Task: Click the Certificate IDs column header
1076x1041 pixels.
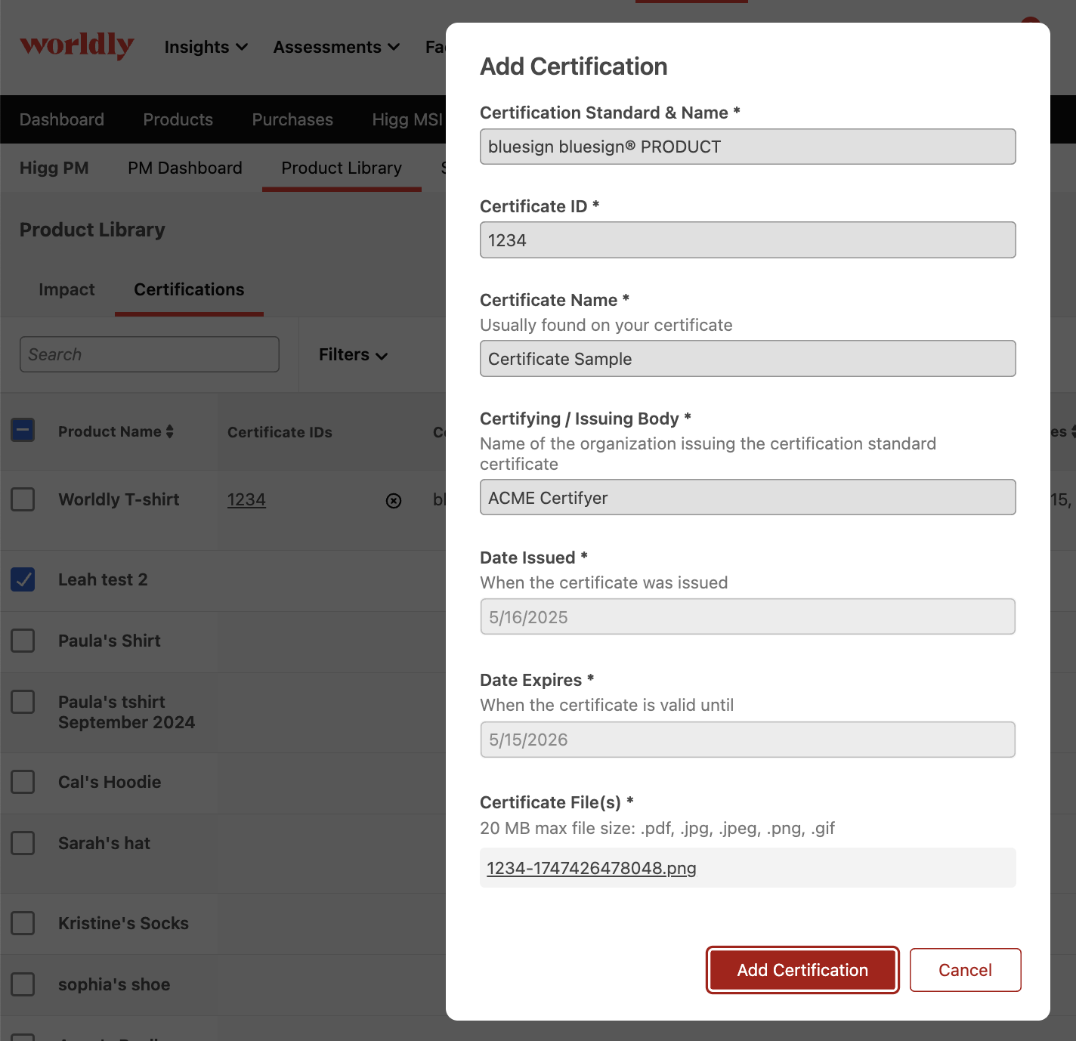Action: (x=280, y=432)
